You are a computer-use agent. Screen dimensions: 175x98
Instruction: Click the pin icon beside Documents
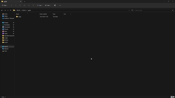13,27
